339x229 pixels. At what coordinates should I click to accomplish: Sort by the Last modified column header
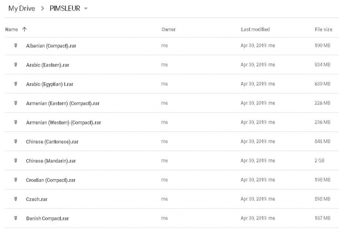coord(255,29)
